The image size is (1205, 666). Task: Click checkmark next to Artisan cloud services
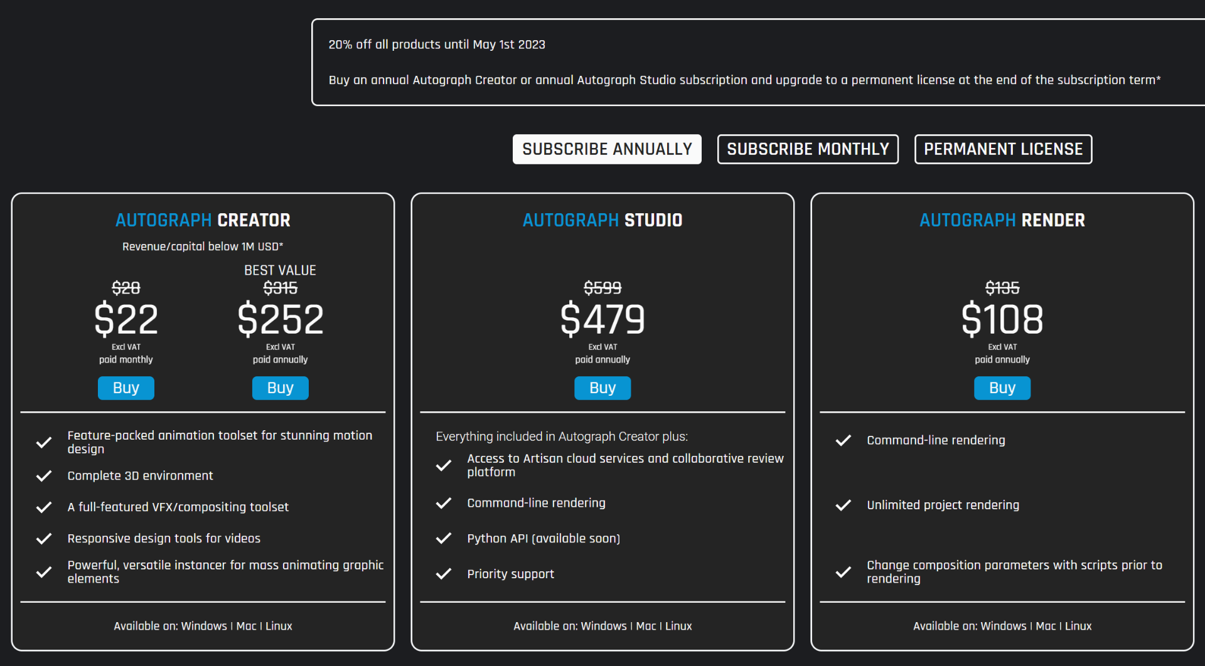444,465
